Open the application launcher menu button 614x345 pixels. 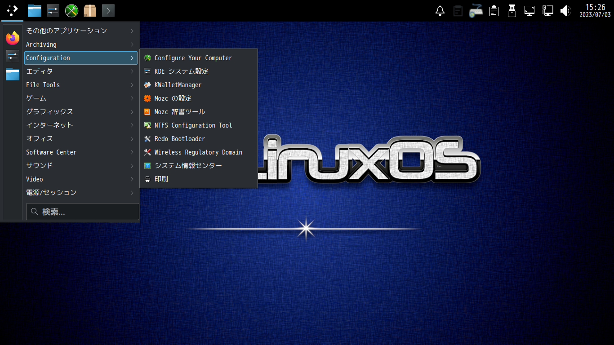point(12,10)
